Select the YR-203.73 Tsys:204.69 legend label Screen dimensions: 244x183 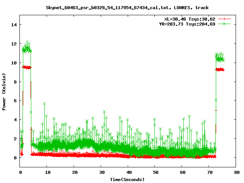coord(187,24)
